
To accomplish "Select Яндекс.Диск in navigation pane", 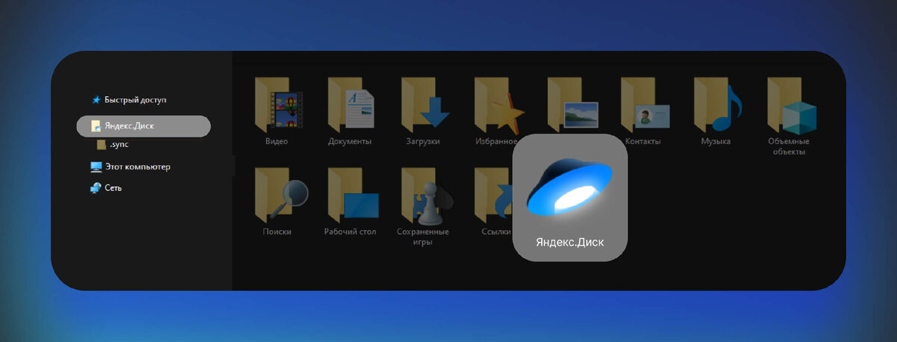I will point(144,126).
